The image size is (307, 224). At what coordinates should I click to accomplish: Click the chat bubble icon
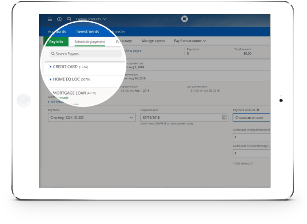[60, 19]
